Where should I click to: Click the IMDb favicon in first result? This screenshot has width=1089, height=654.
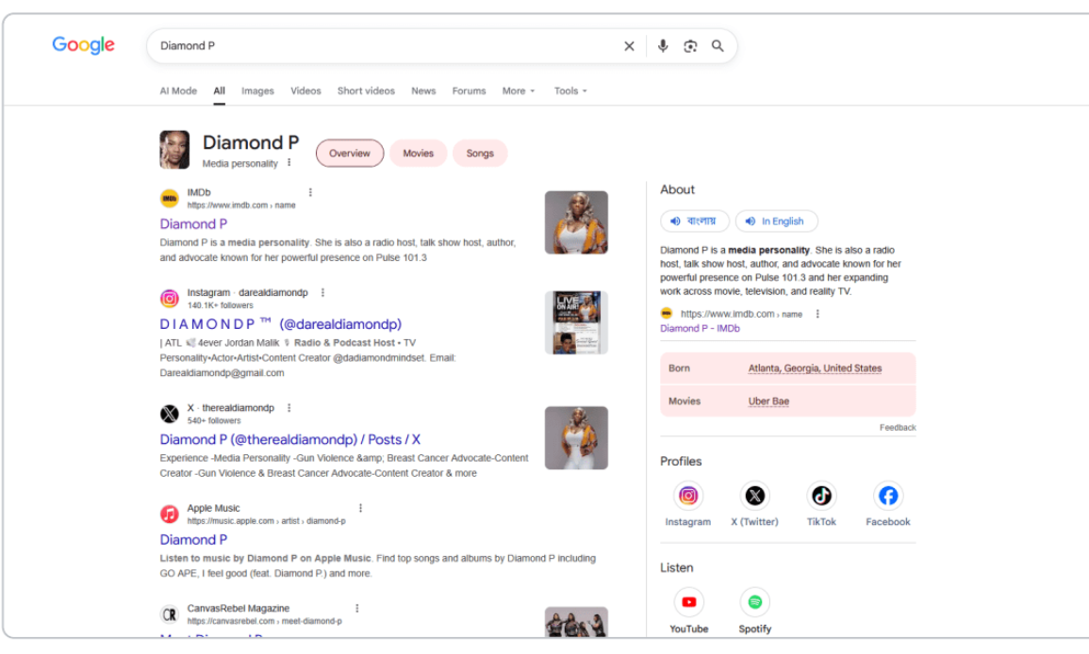tap(170, 199)
